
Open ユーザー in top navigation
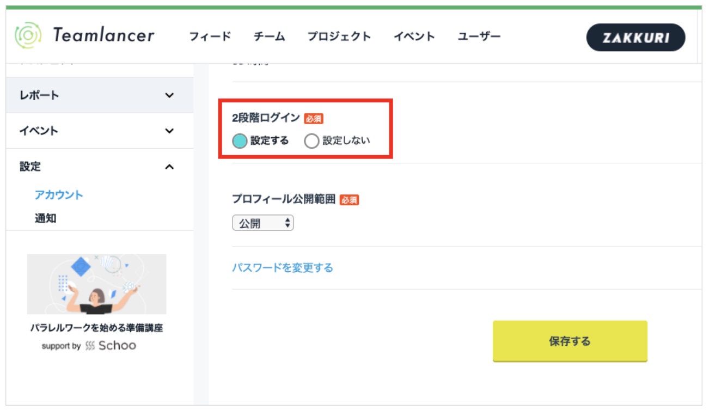(x=479, y=36)
